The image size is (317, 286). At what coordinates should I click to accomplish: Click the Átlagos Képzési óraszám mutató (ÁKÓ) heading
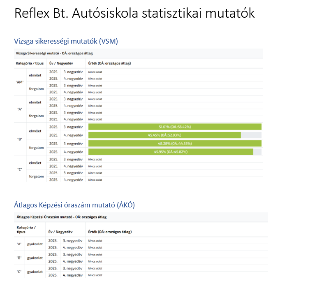74,205
